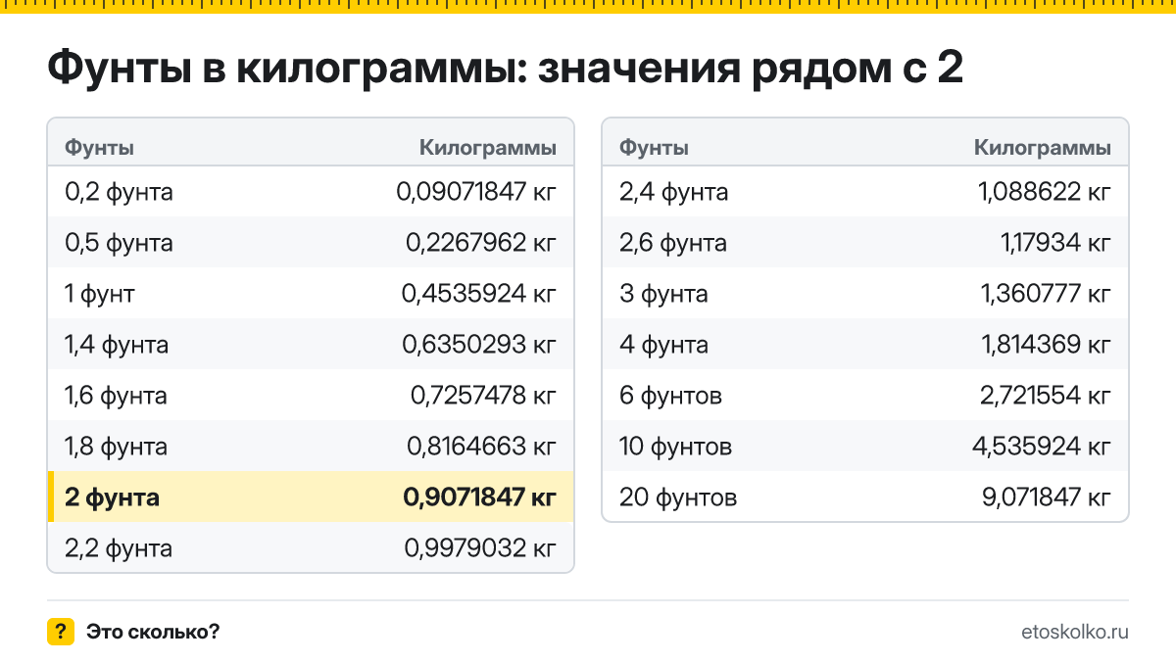
Task: Select the '0,5 фунта' cell
Action: (x=119, y=243)
